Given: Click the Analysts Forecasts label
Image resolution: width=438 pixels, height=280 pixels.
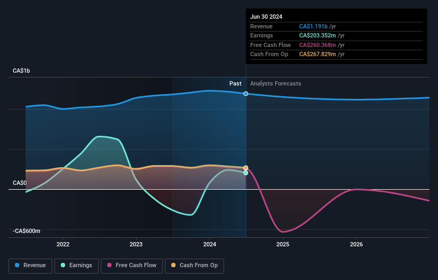Looking at the screenshot, I should pos(276,83).
